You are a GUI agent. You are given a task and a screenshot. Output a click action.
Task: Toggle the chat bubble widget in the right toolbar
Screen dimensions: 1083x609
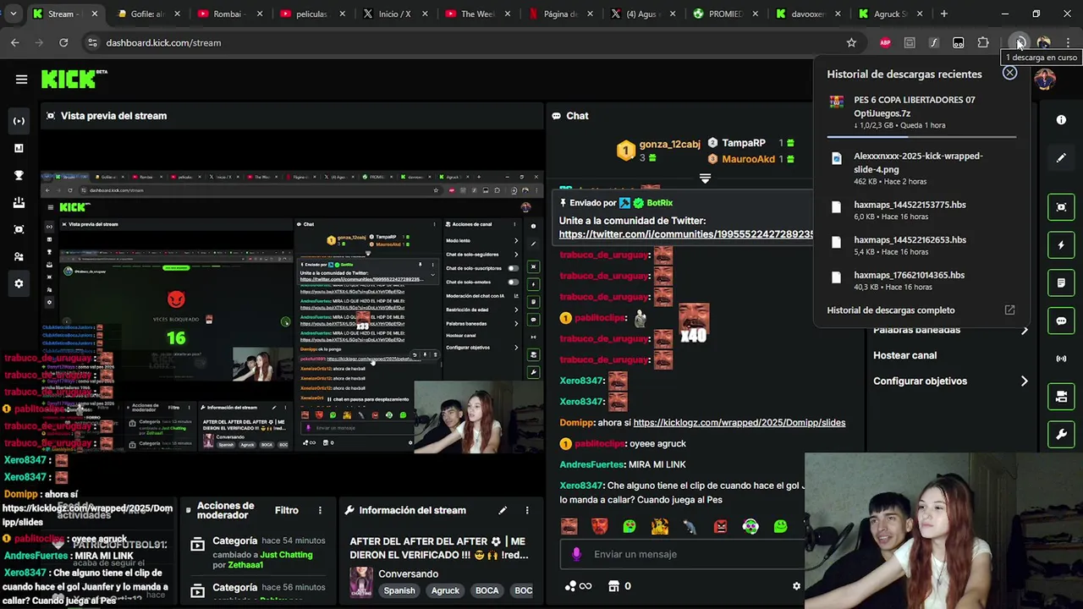tap(1061, 321)
